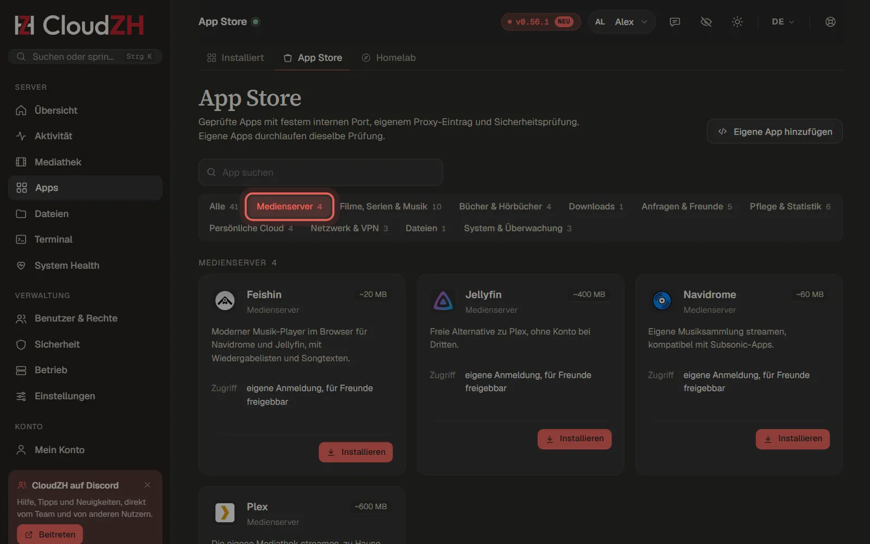Open Terminal in sidebar
This screenshot has width=870, height=544.
pos(85,239)
